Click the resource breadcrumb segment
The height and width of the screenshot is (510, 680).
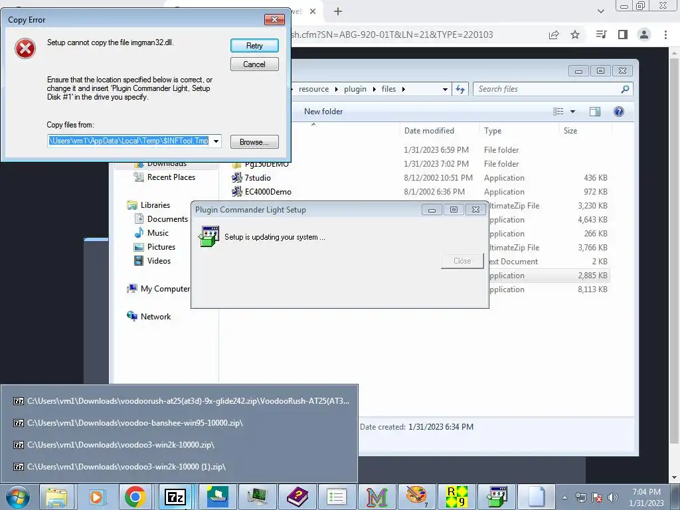pos(313,89)
